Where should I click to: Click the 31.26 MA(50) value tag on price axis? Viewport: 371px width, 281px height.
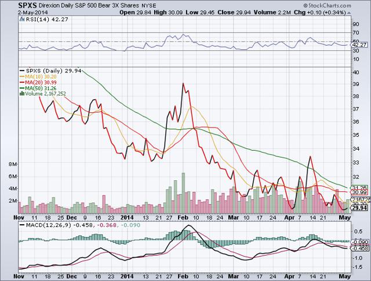click(359, 187)
